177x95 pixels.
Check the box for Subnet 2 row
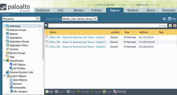47,42
